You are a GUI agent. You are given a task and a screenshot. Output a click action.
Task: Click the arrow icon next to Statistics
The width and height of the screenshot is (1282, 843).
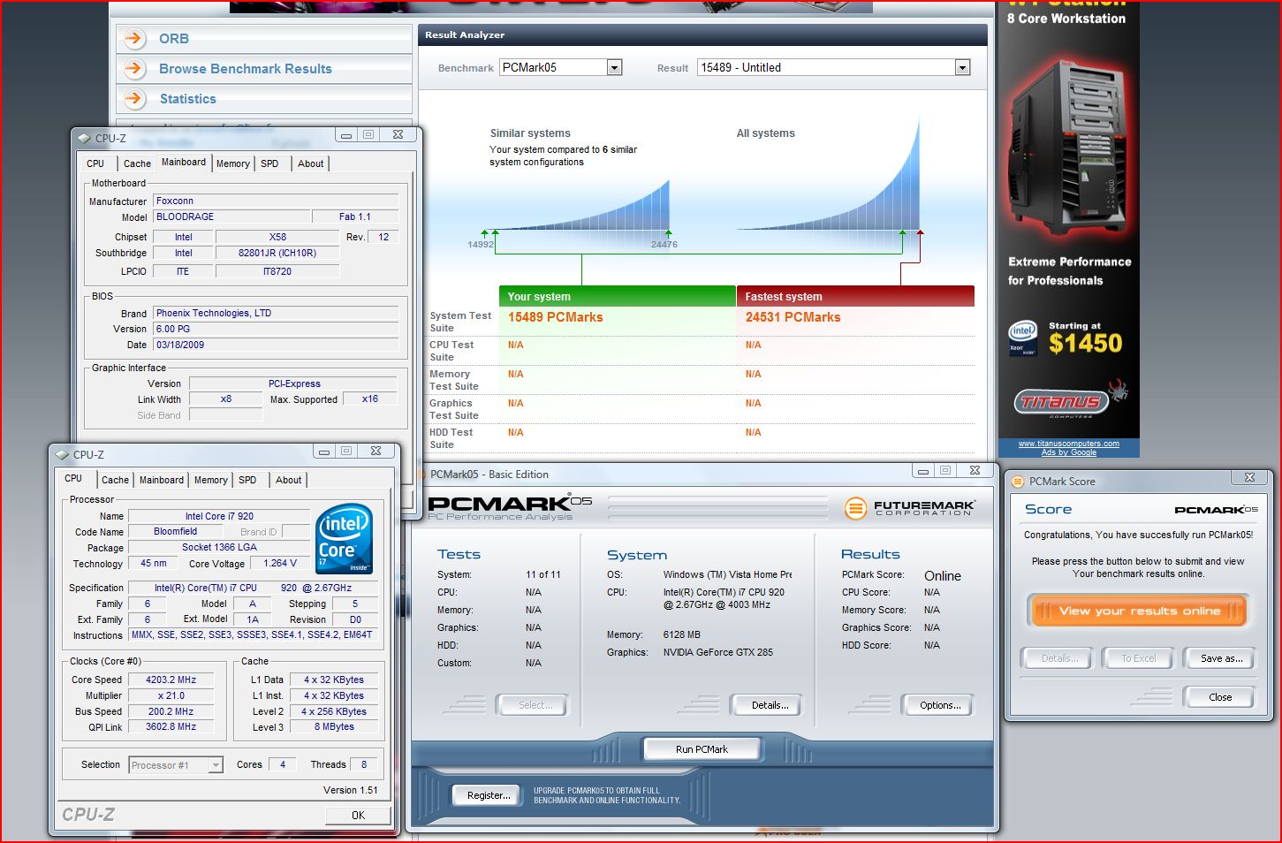(x=134, y=99)
